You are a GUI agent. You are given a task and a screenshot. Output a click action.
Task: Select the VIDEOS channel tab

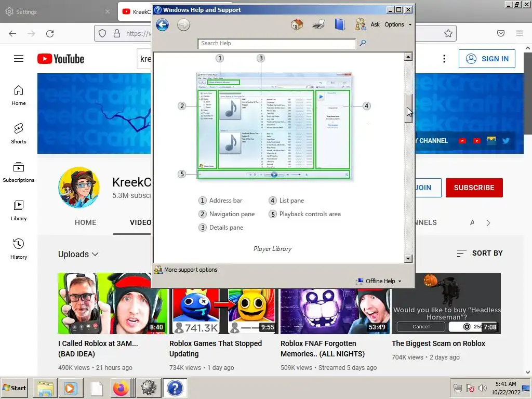click(x=140, y=222)
